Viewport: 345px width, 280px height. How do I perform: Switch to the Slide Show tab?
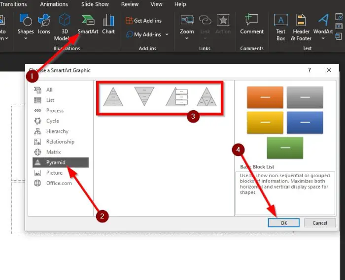[95, 4]
